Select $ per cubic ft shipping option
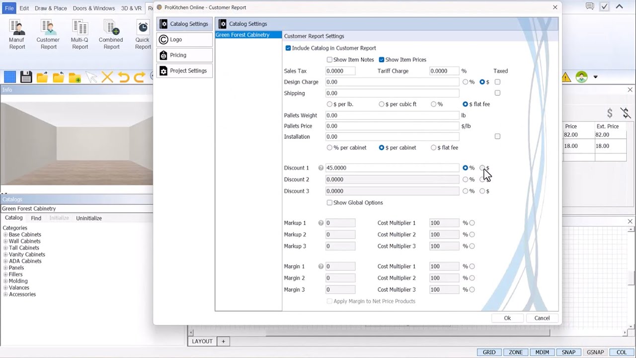This screenshot has width=636, height=358. tap(382, 104)
